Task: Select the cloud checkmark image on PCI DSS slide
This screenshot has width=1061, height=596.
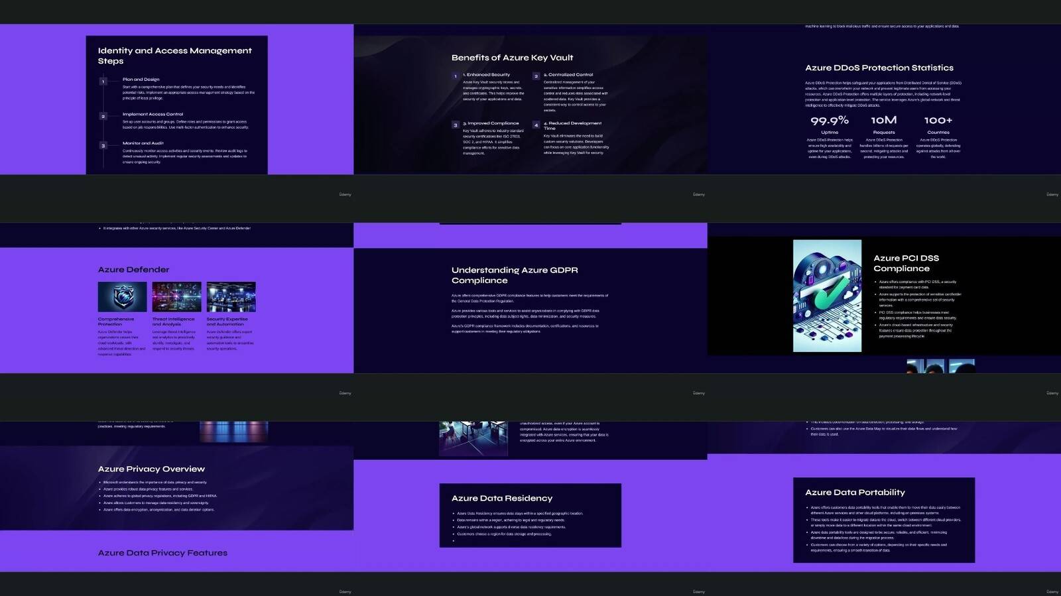Action: pyautogui.click(x=827, y=296)
